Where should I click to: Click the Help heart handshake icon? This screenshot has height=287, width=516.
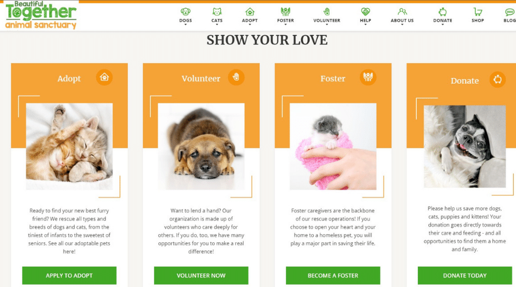point(365,12)
